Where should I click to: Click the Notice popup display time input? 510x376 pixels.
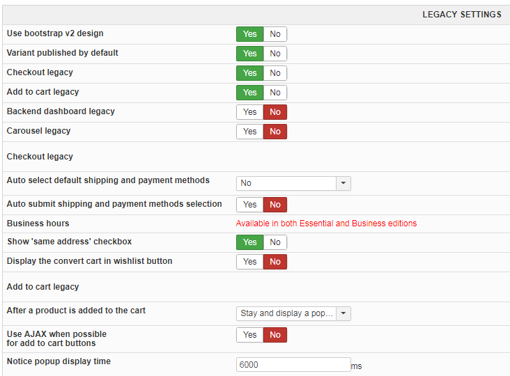293,365
